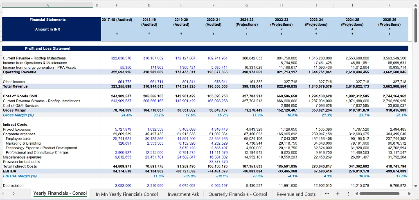Open the more sheets ellipsis menu

coord(327,194)
